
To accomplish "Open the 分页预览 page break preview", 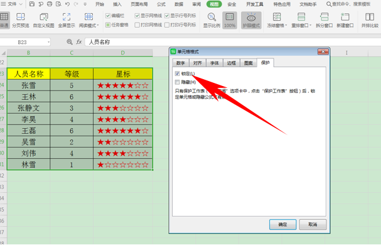I will (x=21, y=20).
